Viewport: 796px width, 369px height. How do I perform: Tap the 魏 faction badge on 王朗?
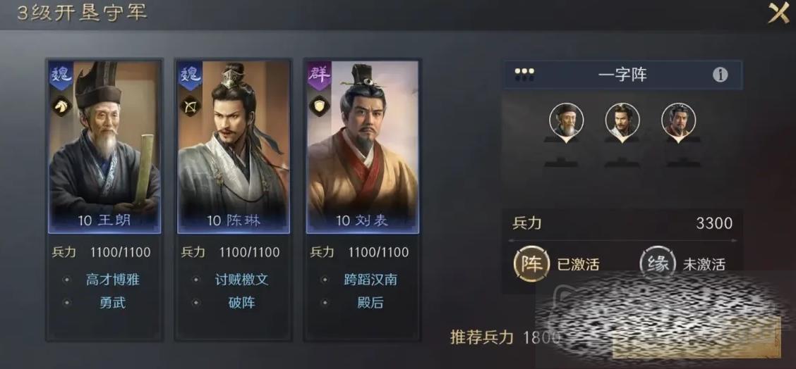point(61,76)
